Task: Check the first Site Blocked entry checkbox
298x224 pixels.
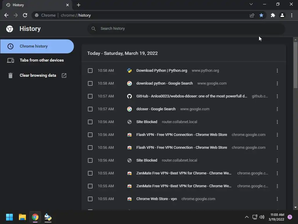Action: (90, 122)
